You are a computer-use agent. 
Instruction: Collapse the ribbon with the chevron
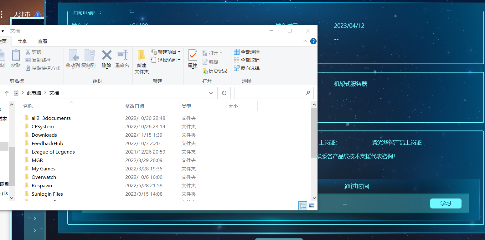[305, 41]
